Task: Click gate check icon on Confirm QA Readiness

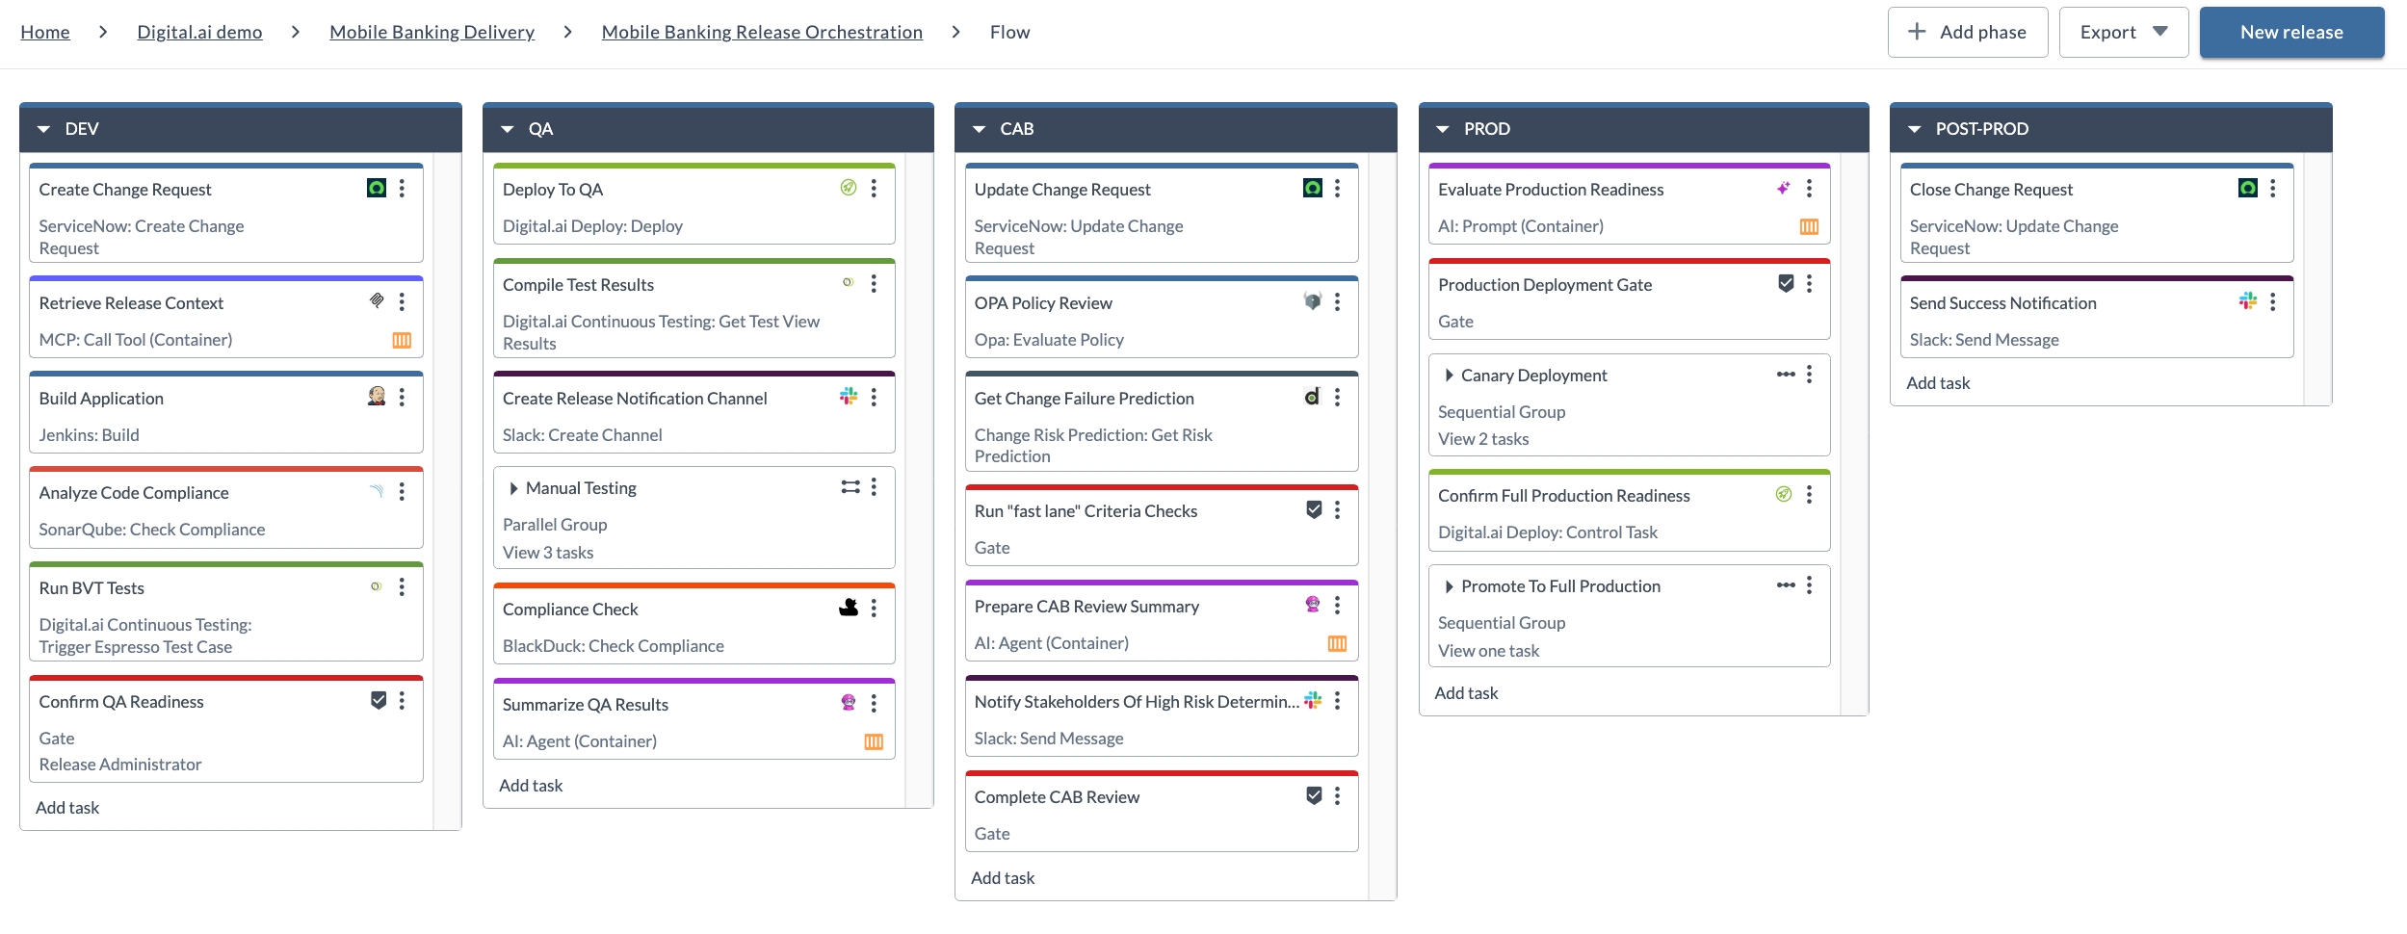Action: (x=379, y=700)
